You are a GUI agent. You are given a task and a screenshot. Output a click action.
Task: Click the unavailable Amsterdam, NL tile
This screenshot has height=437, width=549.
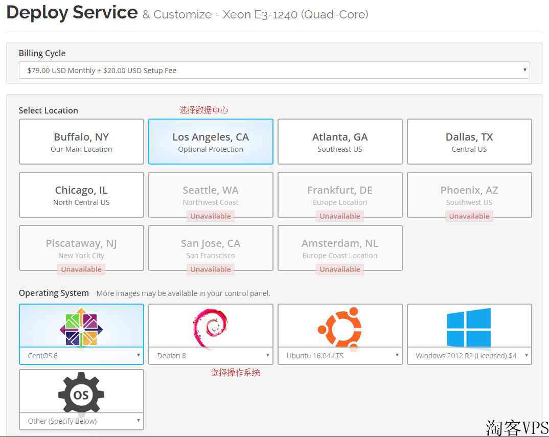340,248
